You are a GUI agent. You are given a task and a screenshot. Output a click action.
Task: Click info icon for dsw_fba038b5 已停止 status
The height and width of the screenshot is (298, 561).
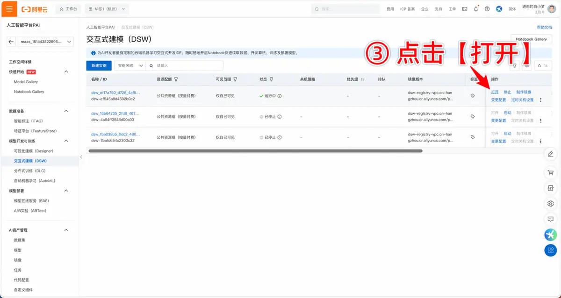click(280, 137)
